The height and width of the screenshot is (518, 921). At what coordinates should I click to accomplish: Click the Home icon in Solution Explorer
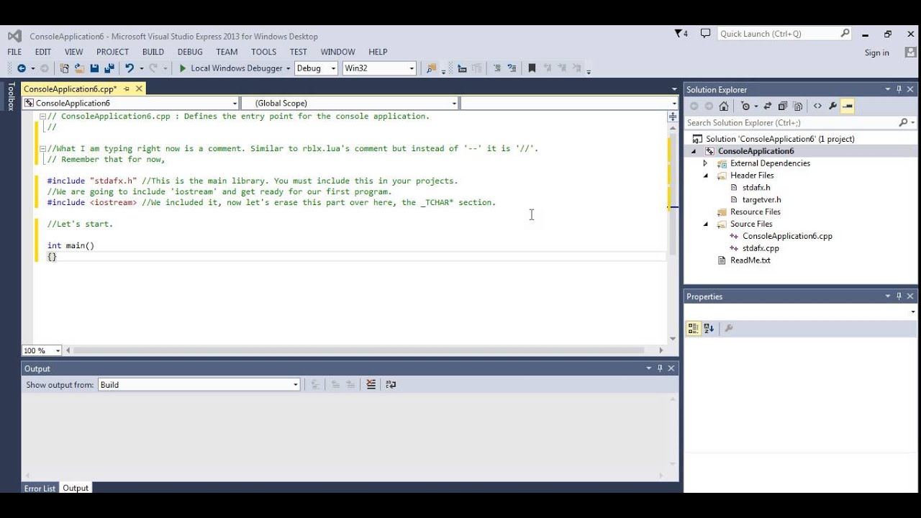[x=724, y=106]
